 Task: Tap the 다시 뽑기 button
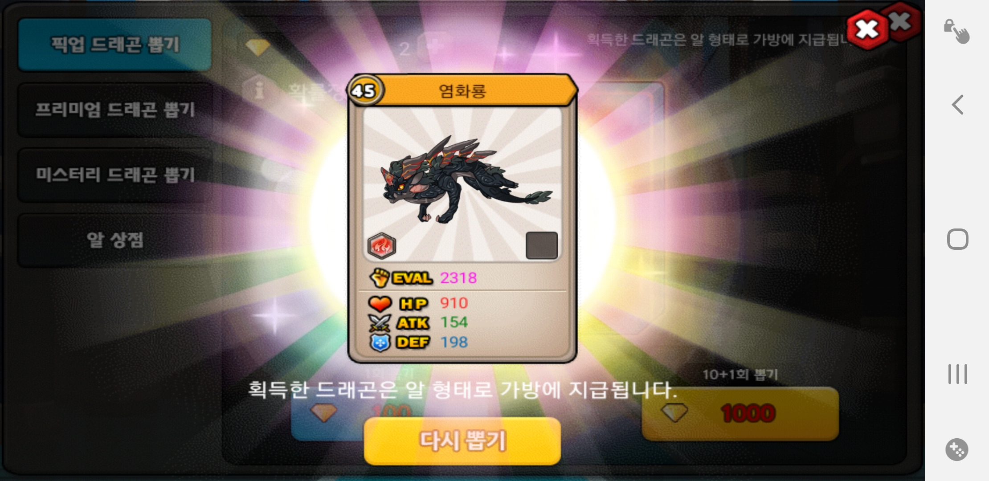coord(462,441)
